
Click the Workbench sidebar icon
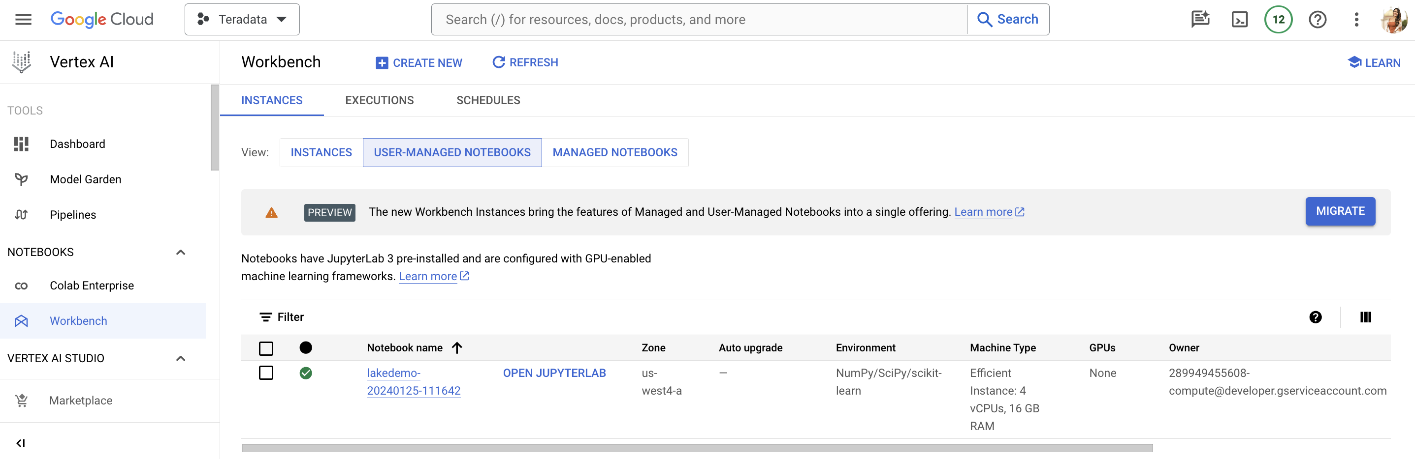point(21,321)
